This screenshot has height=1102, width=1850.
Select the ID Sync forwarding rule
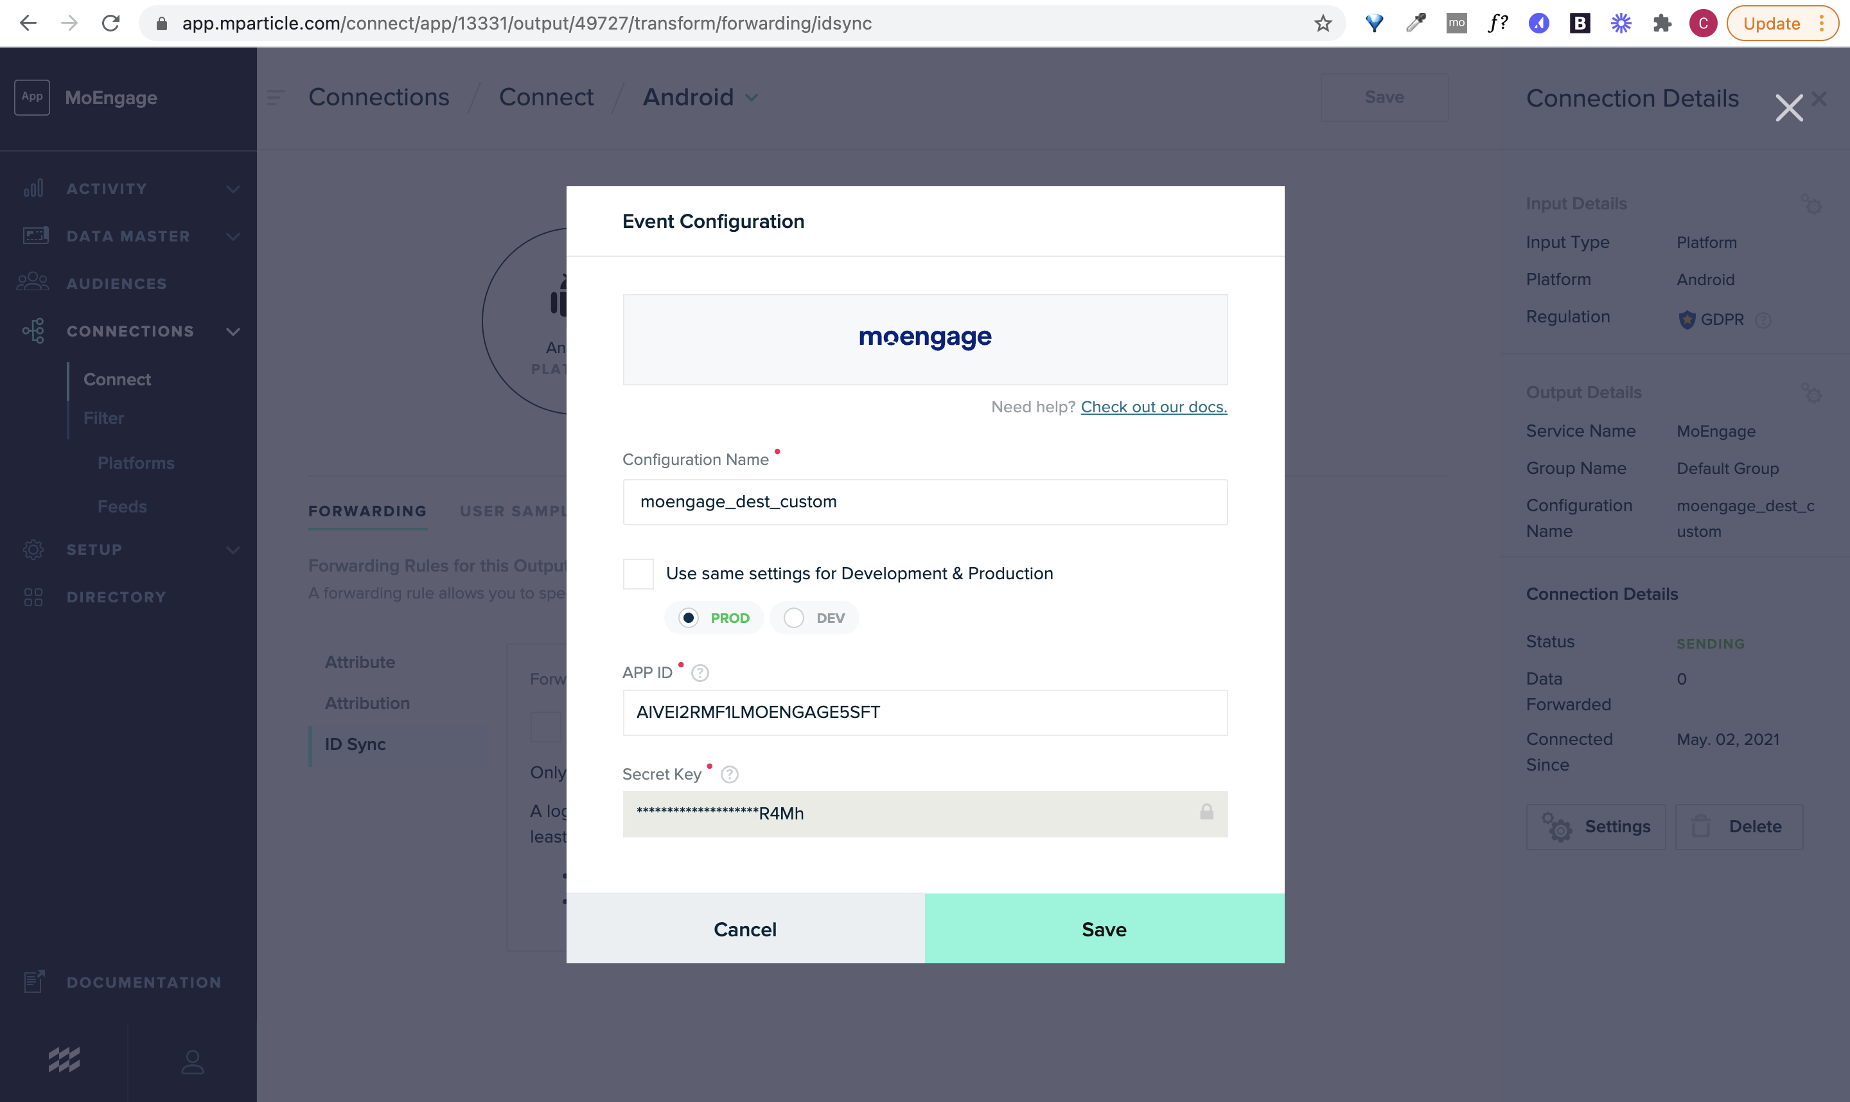(355, 744)
